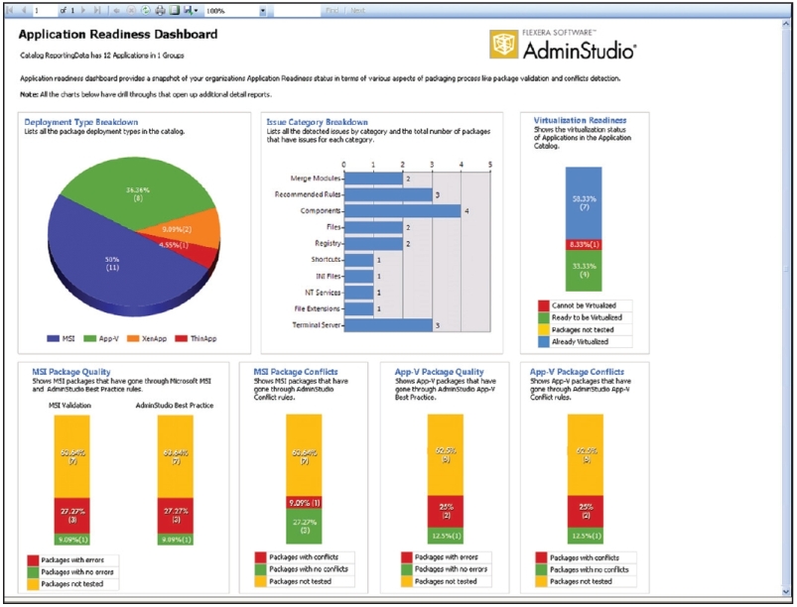Viewport: 797px width, 607px height.
Task: Click the Components bar in issue chart
Action: pos(402,210)
